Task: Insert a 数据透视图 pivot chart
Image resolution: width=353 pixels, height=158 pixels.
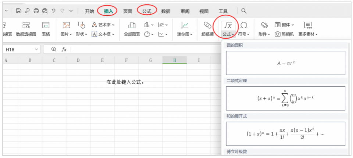Action: [x=26, y=29]
